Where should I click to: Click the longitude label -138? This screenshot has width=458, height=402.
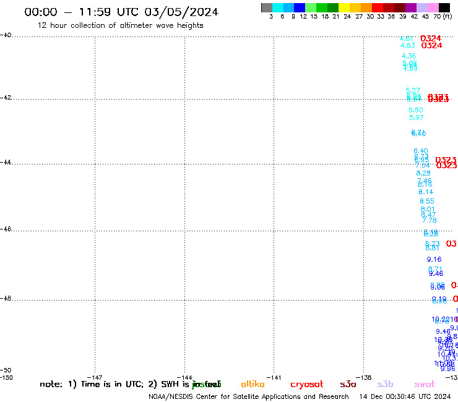(364, 378)
